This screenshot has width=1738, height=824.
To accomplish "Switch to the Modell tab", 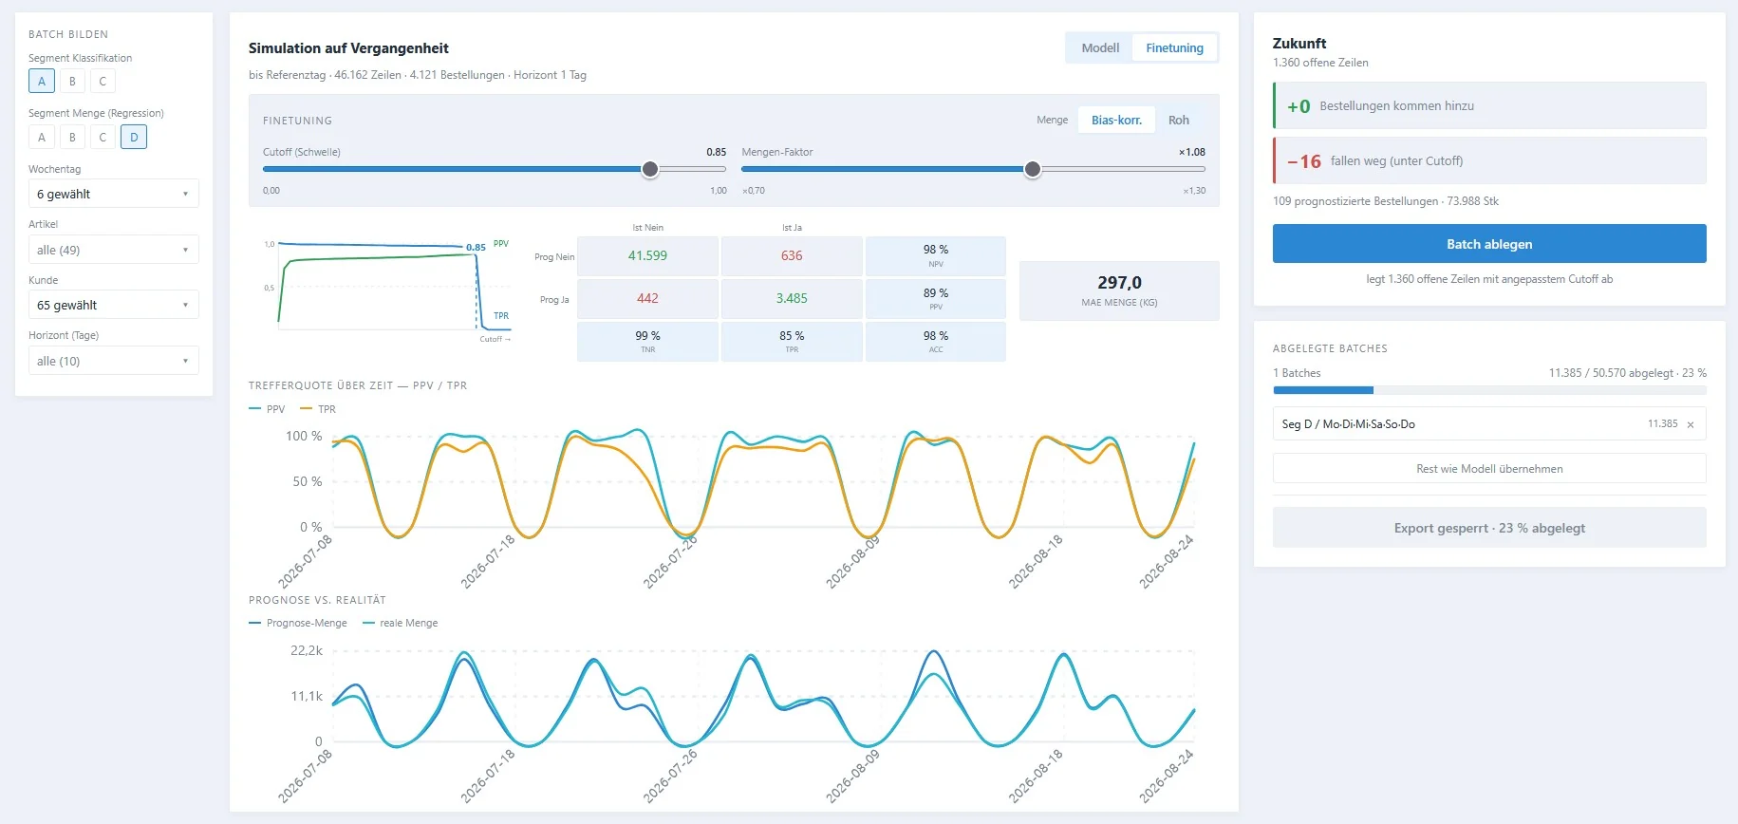I will tap(1100, 47).
